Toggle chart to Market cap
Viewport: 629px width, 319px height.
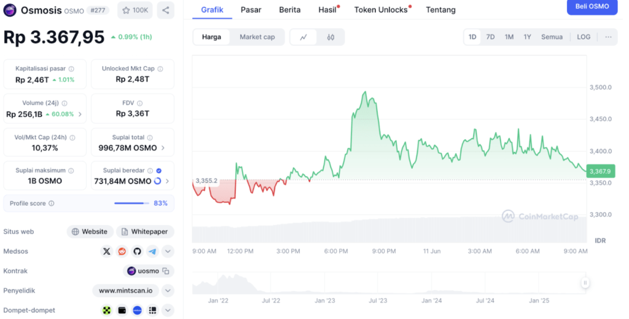(257, 37)
